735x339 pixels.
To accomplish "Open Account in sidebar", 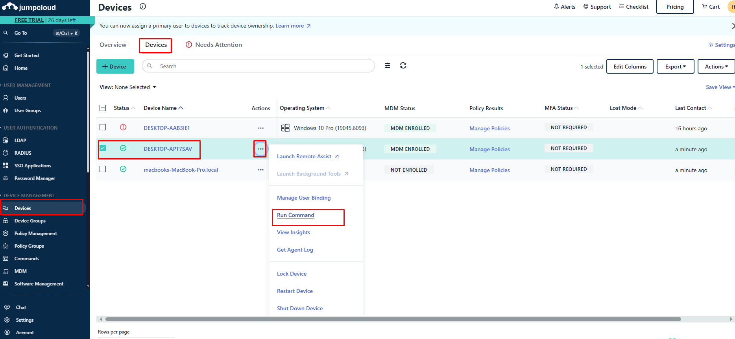I will 25,333.
